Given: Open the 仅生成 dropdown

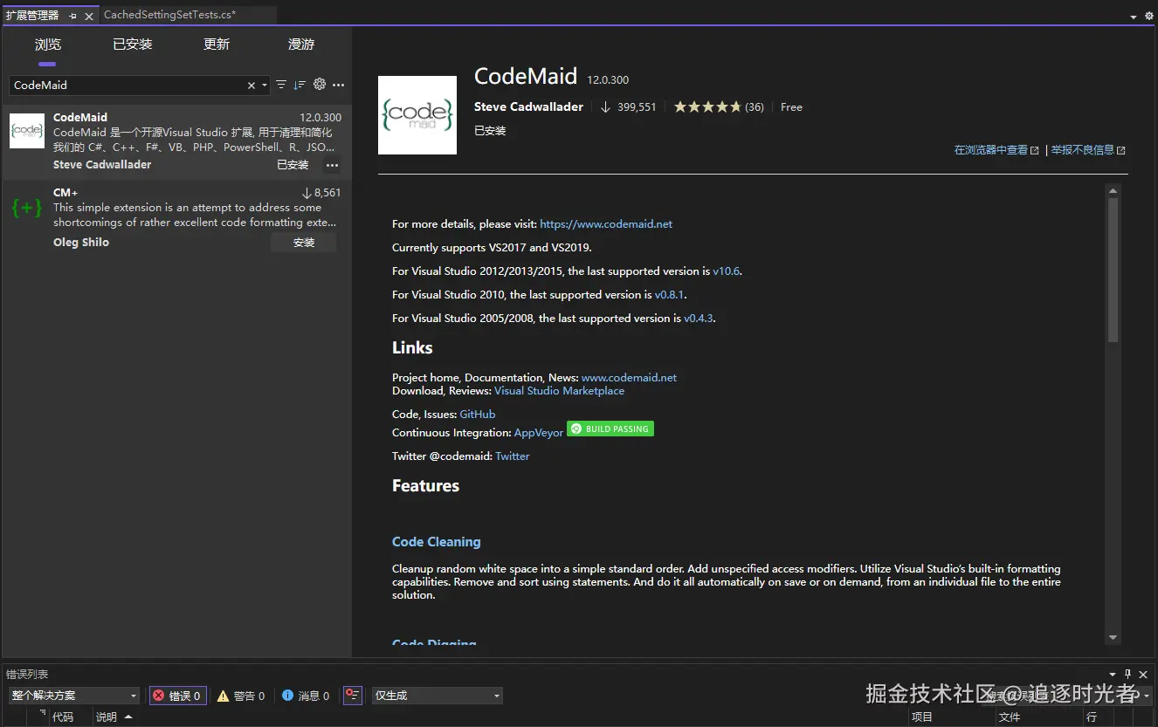Looking at the screenshot, I should (437, 696).
